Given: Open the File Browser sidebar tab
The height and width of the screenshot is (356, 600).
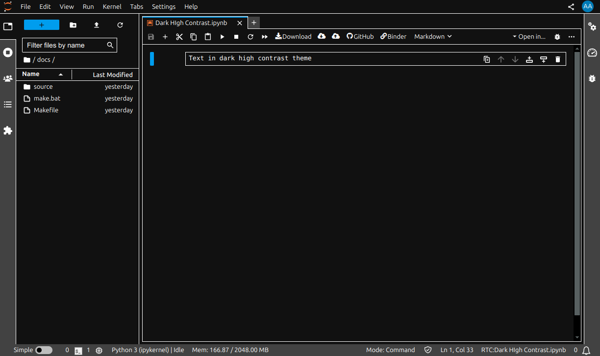Looking at the screenshot, I should [x=8, y=26].
